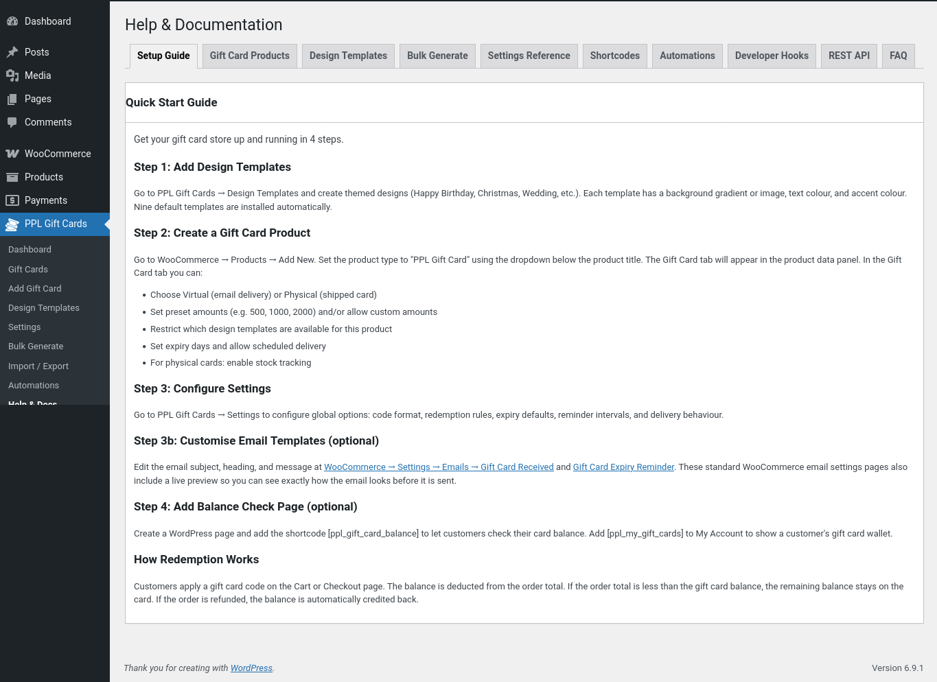Click the Media library icon
Image resolution: width=937 pixels, height=682 pixels.
point(12,75)
